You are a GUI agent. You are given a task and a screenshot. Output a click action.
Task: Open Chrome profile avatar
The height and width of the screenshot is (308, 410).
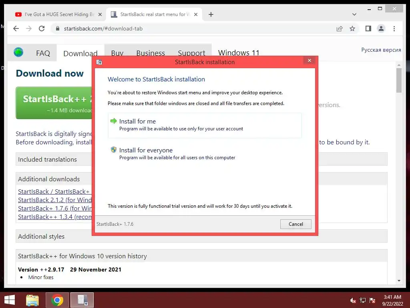[x=381, y=28]
